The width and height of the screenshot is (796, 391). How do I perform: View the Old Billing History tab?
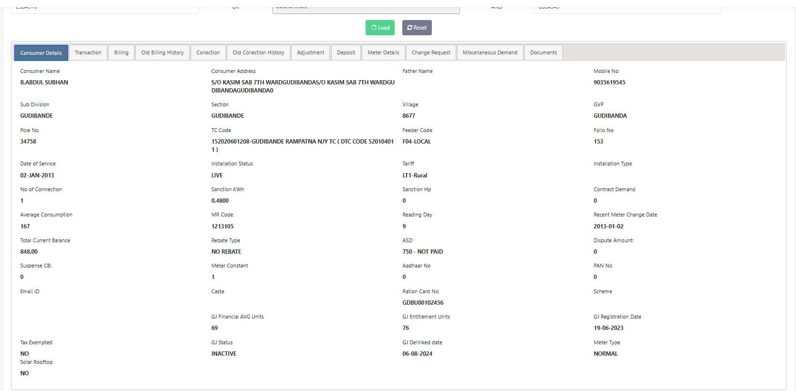point(163,52)
